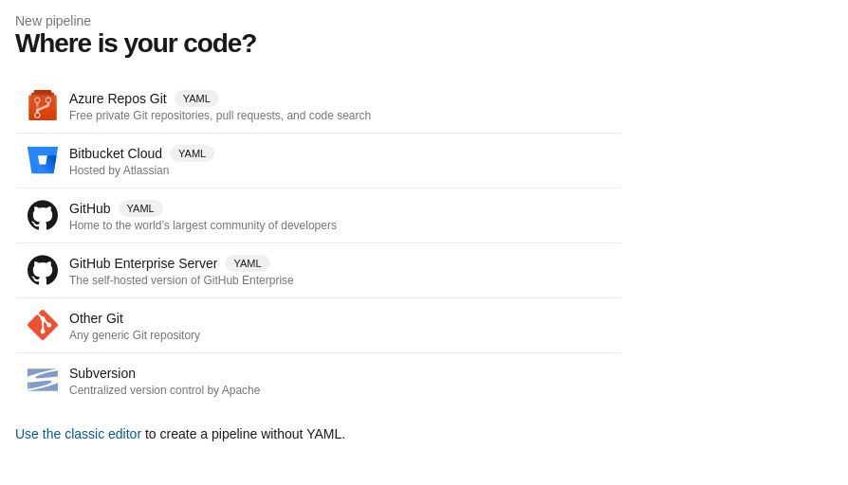This screenshot has width=848, height=485.
Task: Click YAML badge beside Bitbucket Cloud
Action: coord(192,153)
